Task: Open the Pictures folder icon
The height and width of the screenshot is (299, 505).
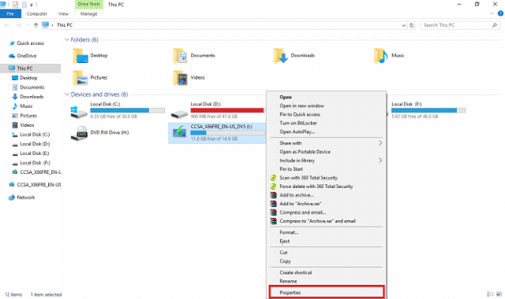Action: click(x=80, y=78)
